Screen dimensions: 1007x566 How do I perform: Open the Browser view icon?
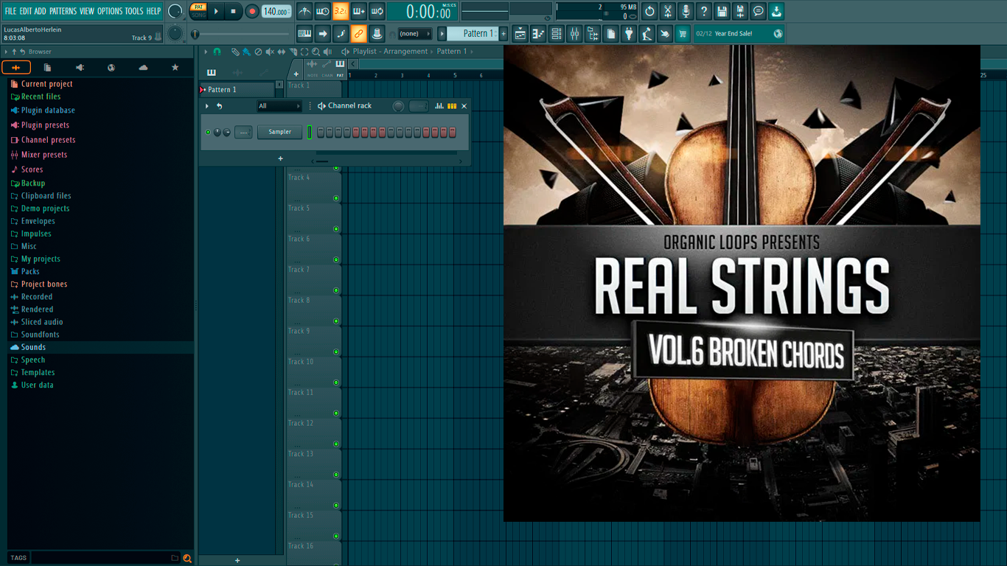(x=593, y=33)
